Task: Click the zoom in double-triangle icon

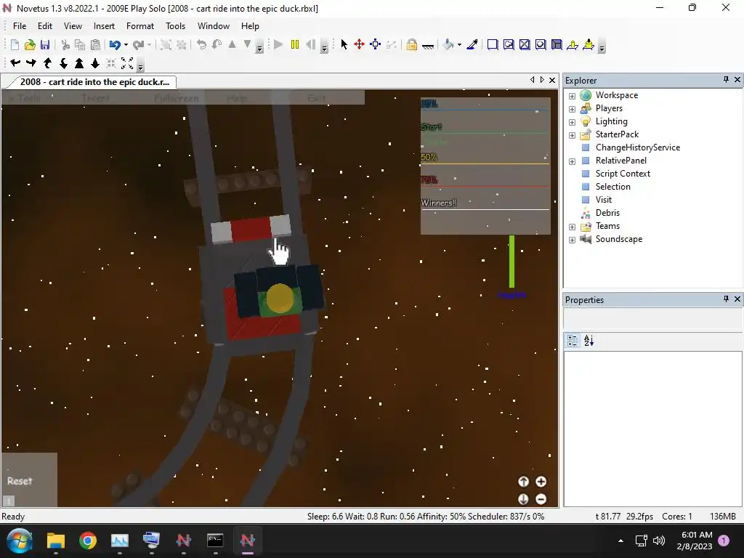Action: tap(79, 62)
